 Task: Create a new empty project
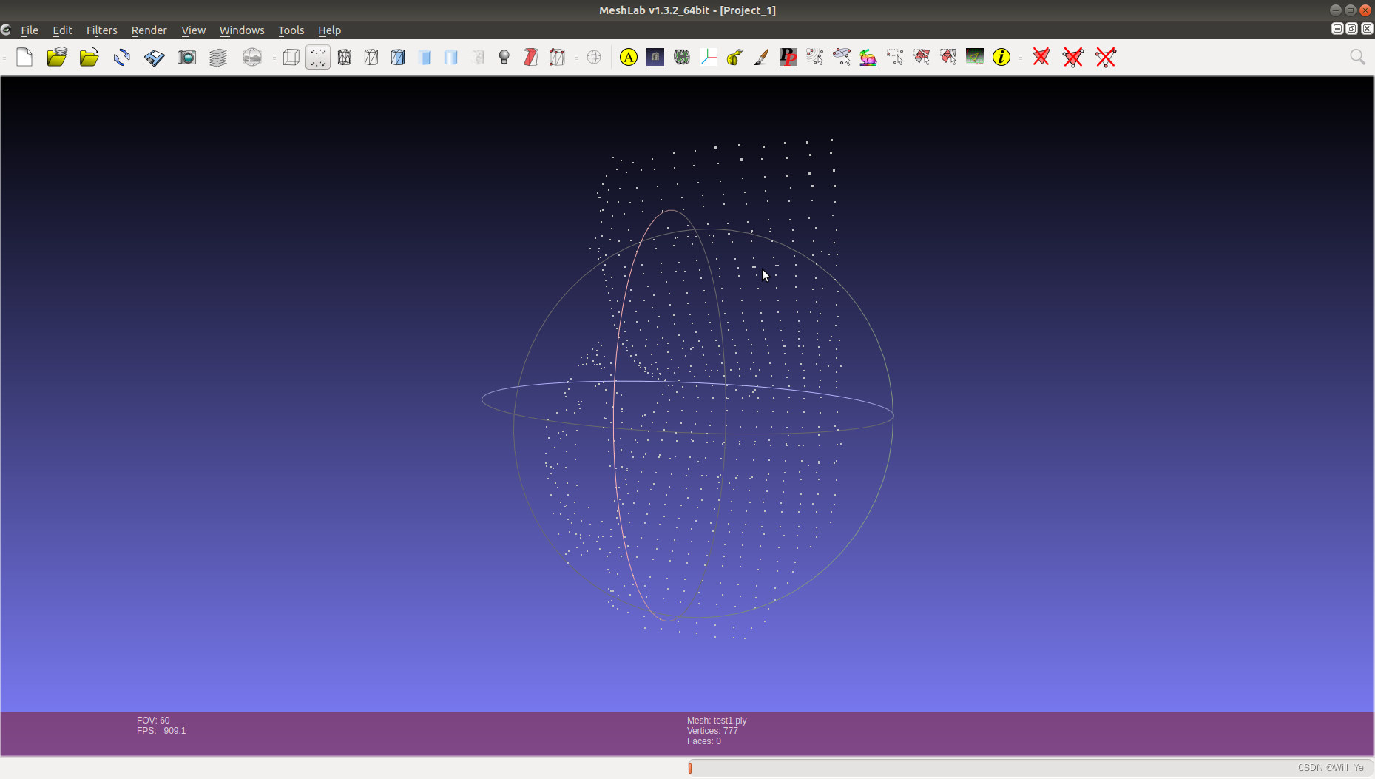(x=24, y=57)
